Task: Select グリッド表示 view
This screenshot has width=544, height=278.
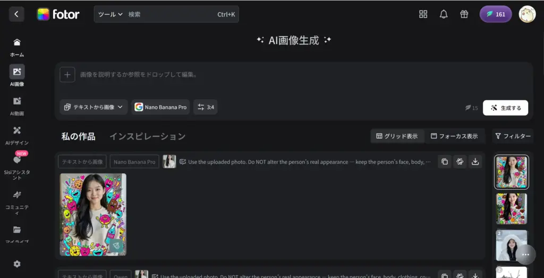Action: coord(397,136)
